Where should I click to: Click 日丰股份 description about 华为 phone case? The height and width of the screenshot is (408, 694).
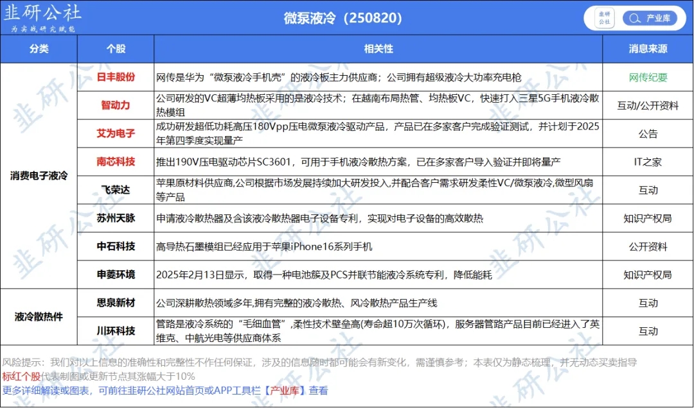click(339, 78)
